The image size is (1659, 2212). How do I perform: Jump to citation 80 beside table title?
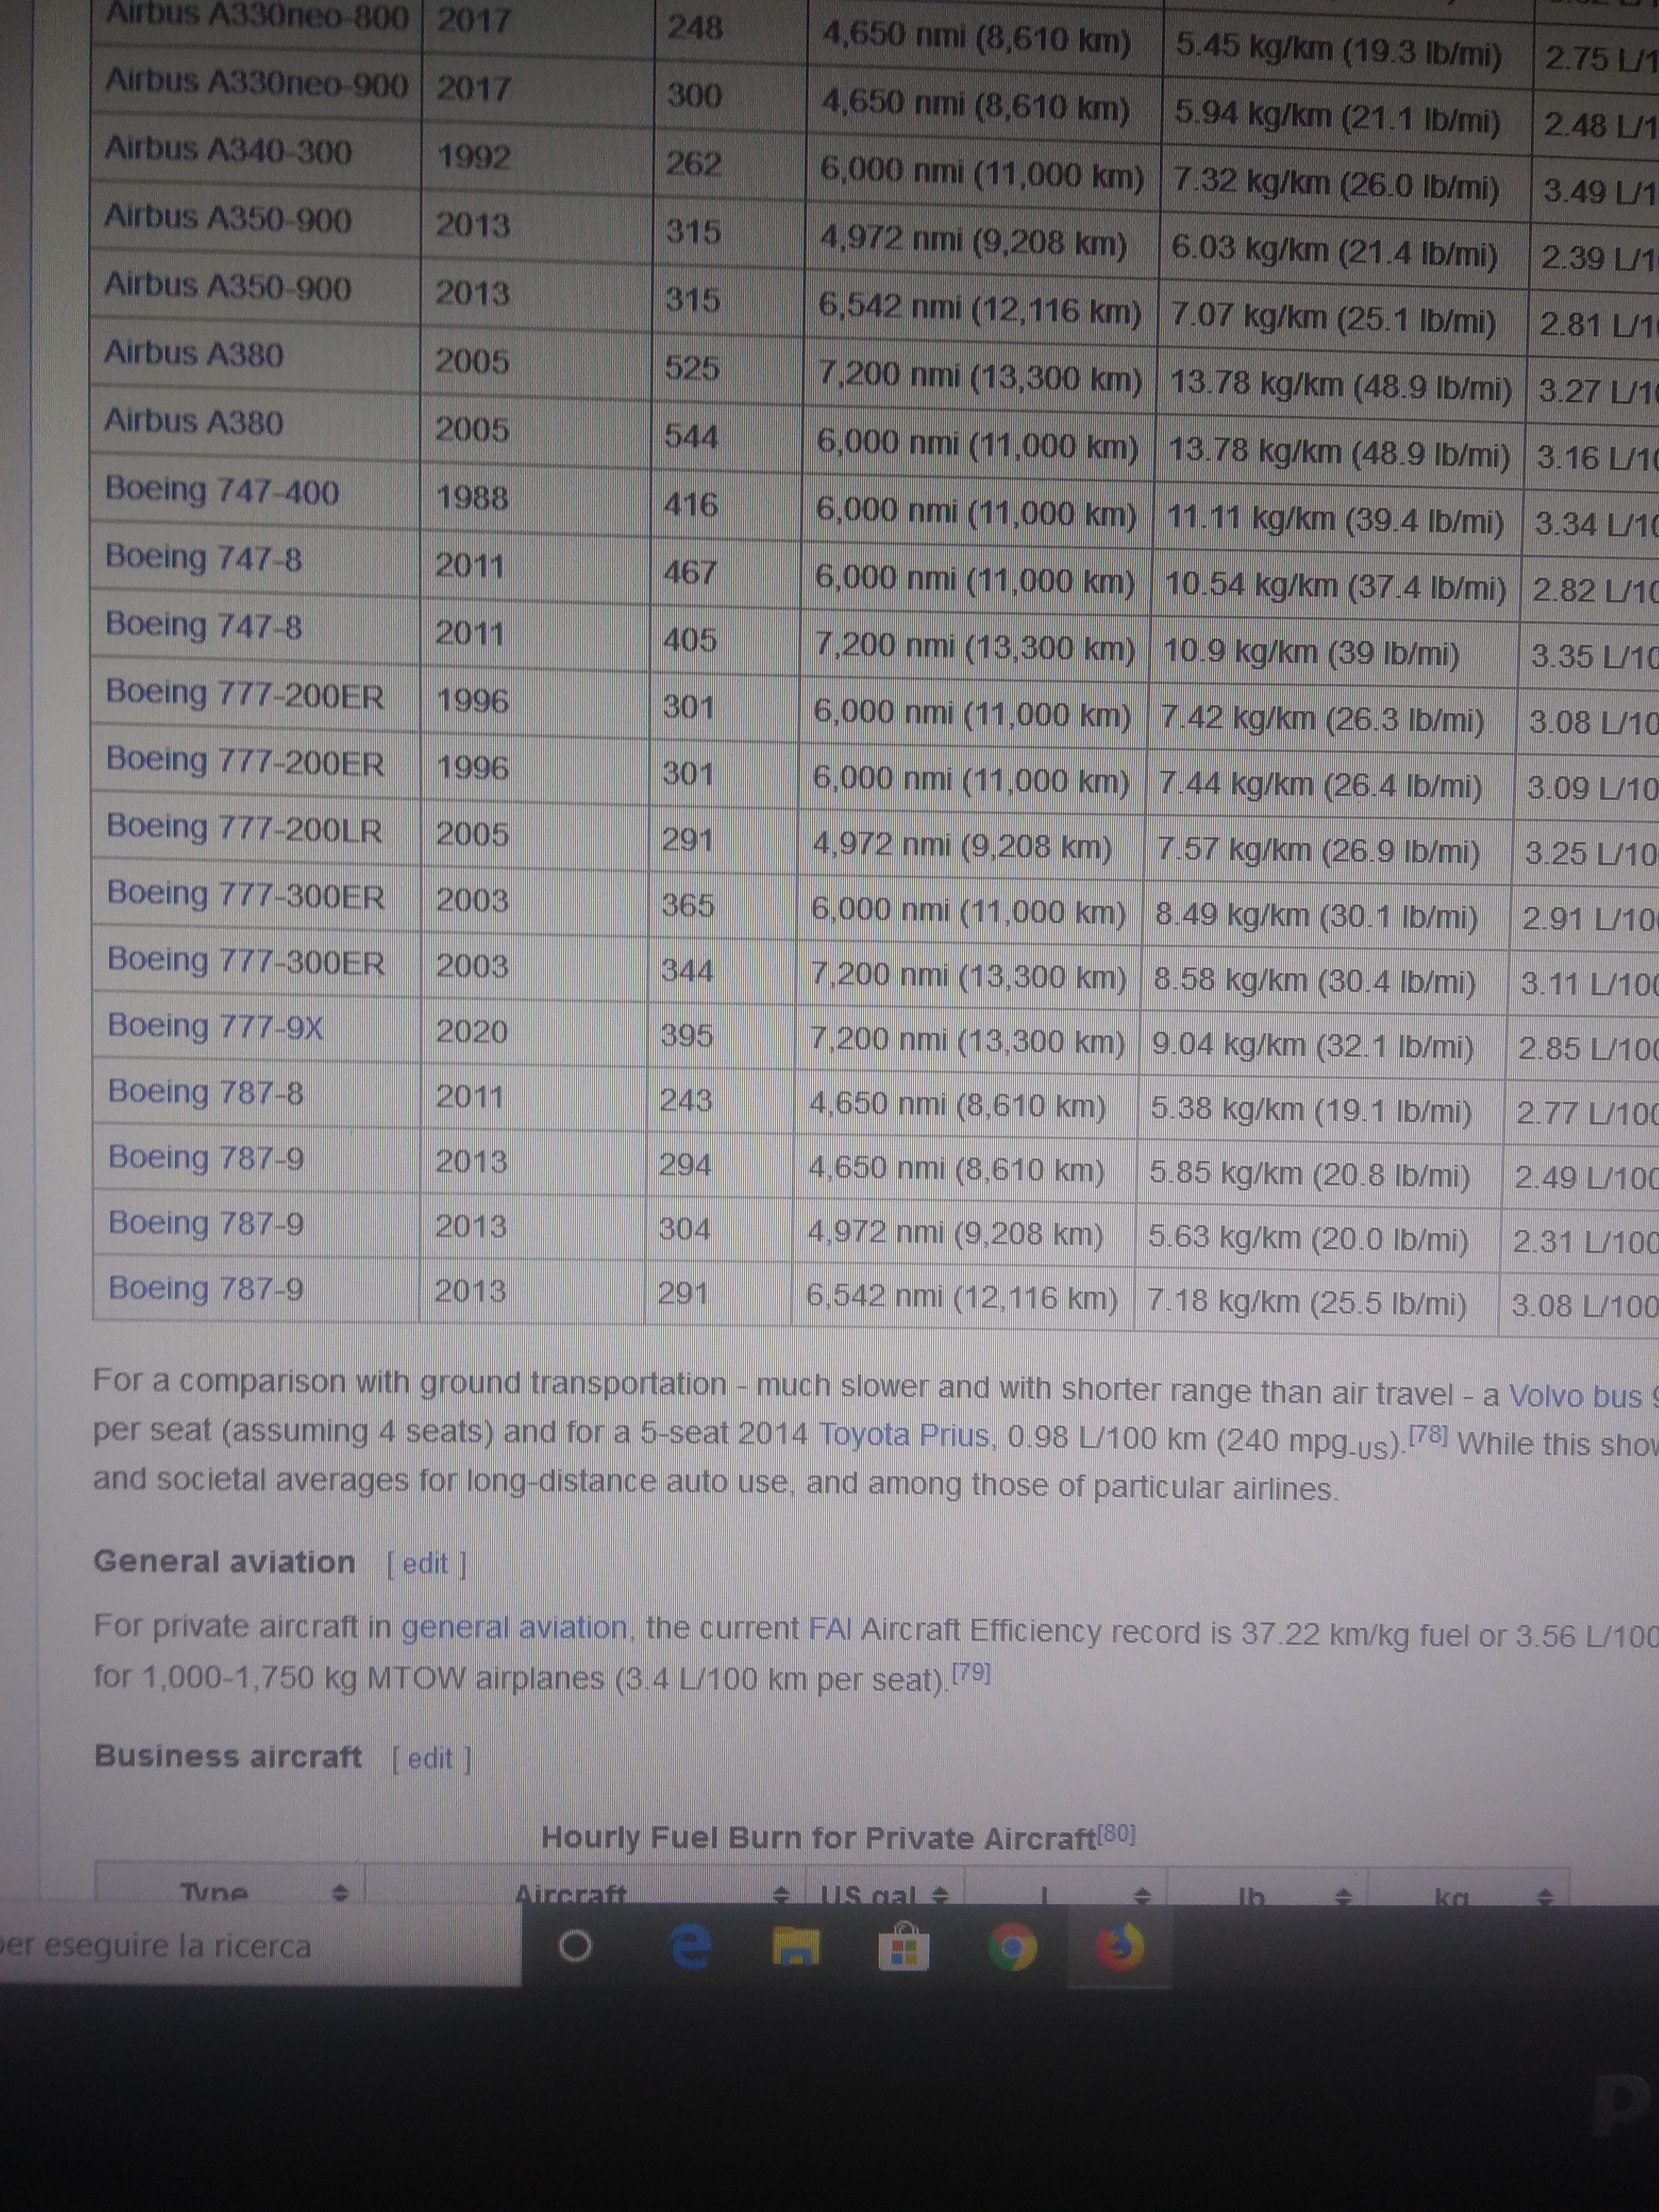tap(1117, 1833)
